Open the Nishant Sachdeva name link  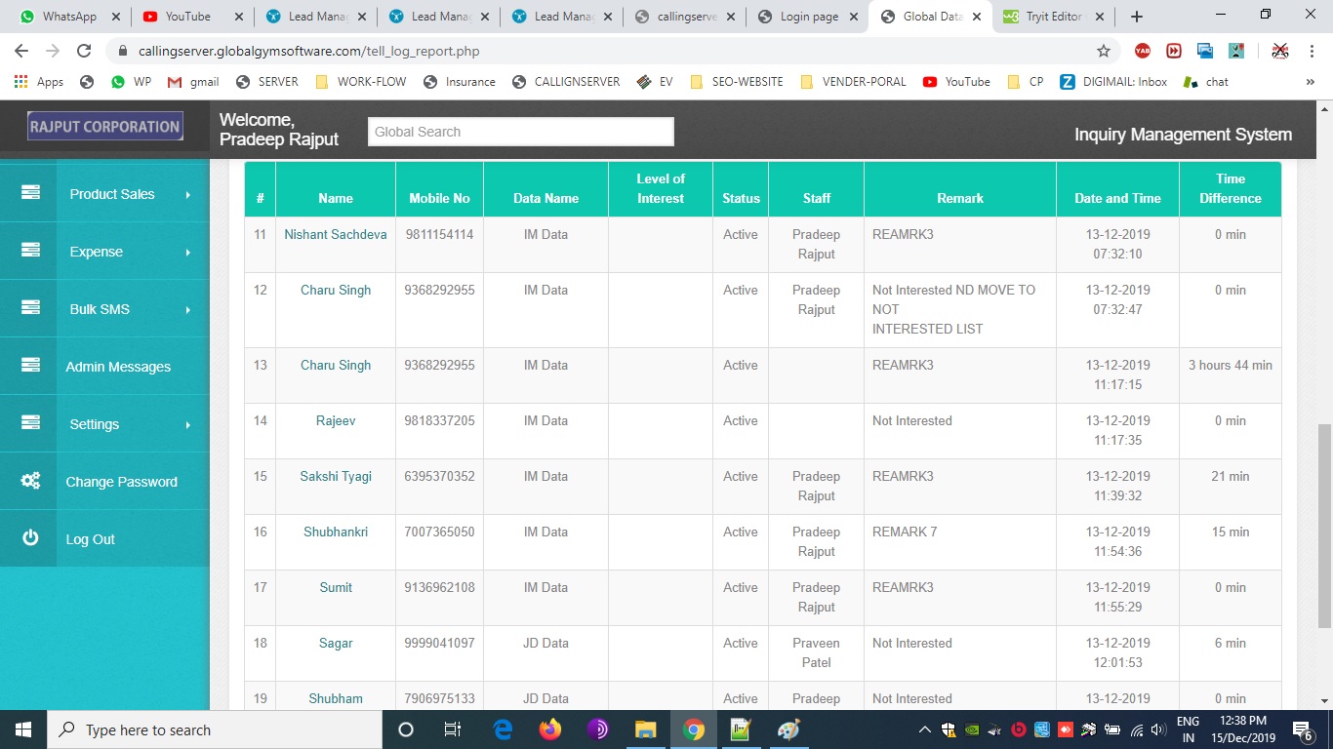click(x=335, y=234)
